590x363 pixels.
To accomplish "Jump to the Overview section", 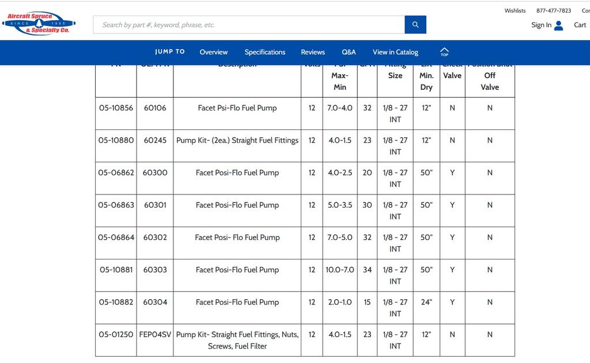I will coord(213,52).
